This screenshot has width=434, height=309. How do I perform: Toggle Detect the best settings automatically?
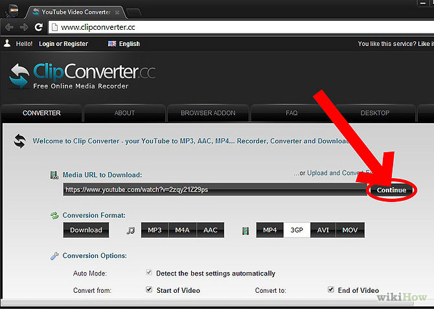tap(149, 273)
